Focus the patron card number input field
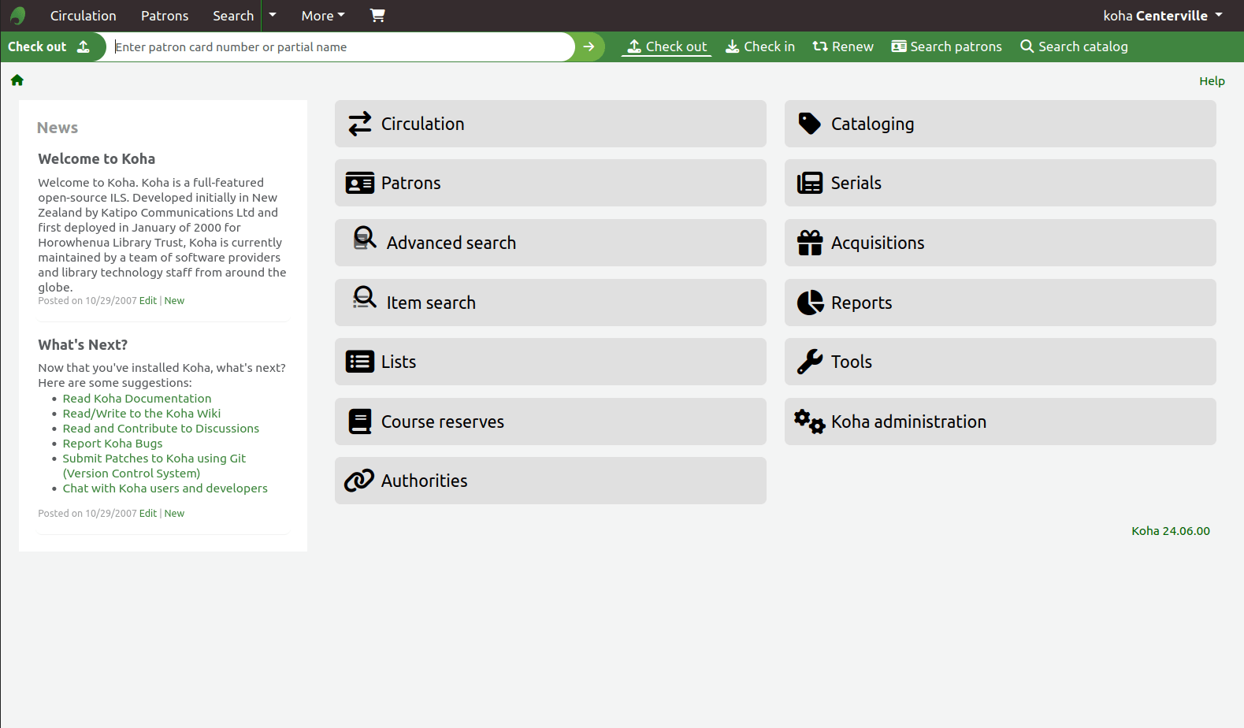 (x=341, y=46)
